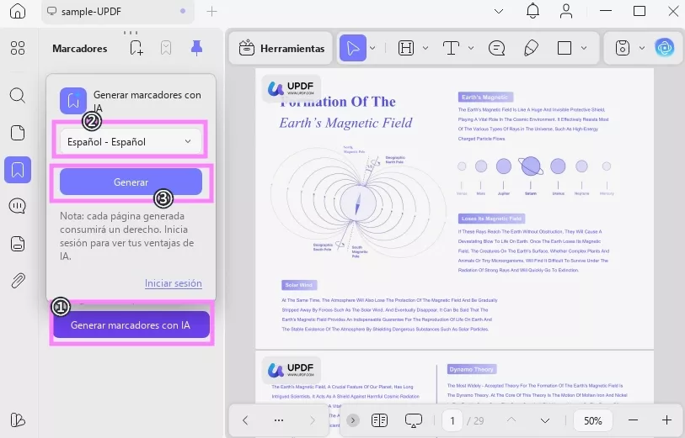Open the form fields panel icon

18,244
